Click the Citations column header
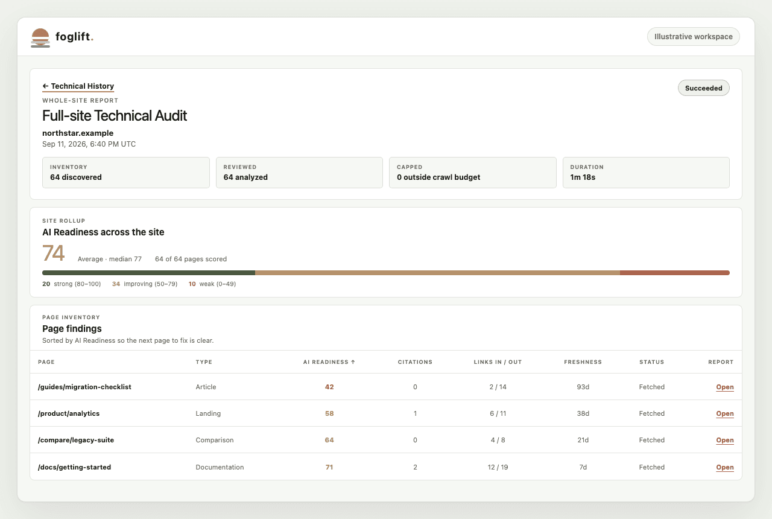The height and width of the screenshot is (519, 772). click(415, 362)
